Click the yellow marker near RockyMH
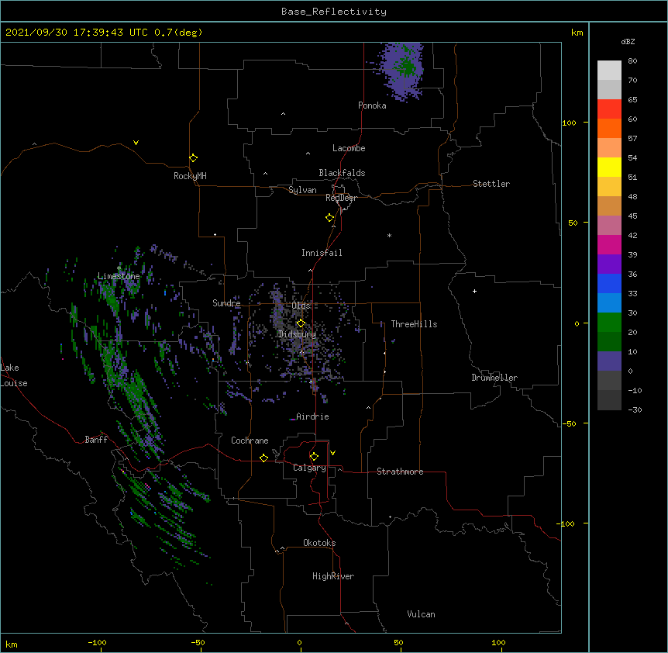Viewport: 668px width, 653px height. [193, 157]
